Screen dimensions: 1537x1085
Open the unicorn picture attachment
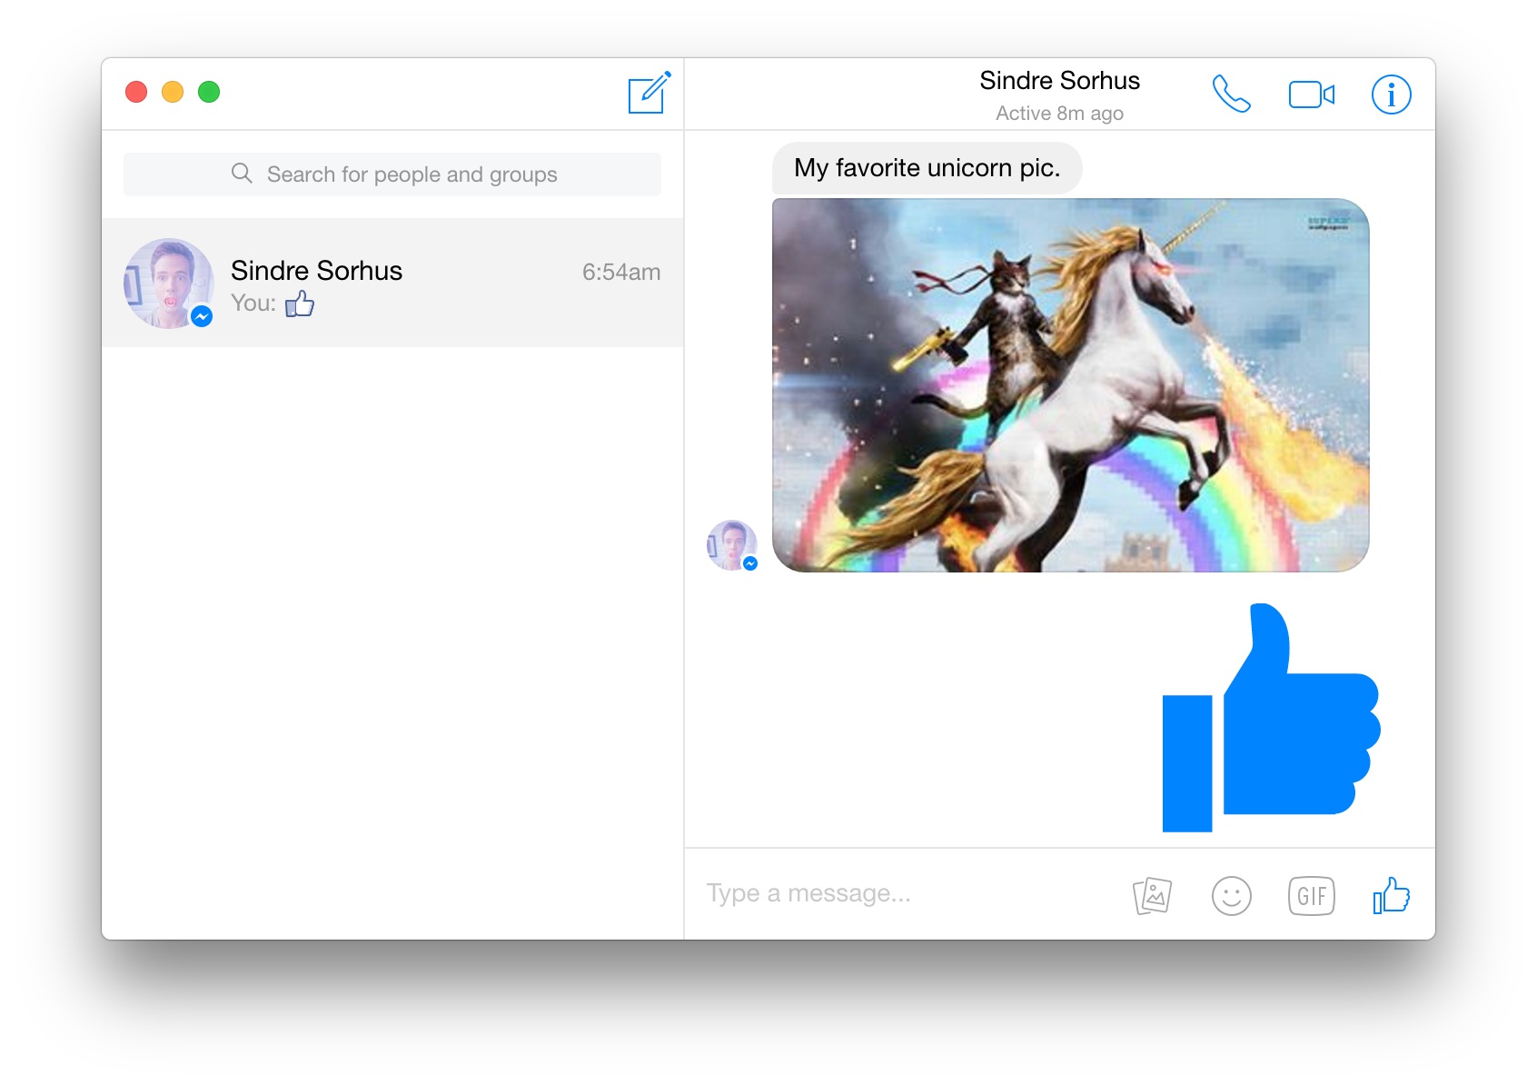(1070, 385)
